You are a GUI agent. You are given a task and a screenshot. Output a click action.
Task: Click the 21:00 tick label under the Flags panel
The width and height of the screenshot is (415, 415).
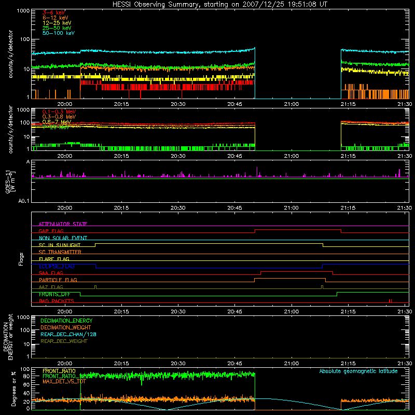click(292, 312)
